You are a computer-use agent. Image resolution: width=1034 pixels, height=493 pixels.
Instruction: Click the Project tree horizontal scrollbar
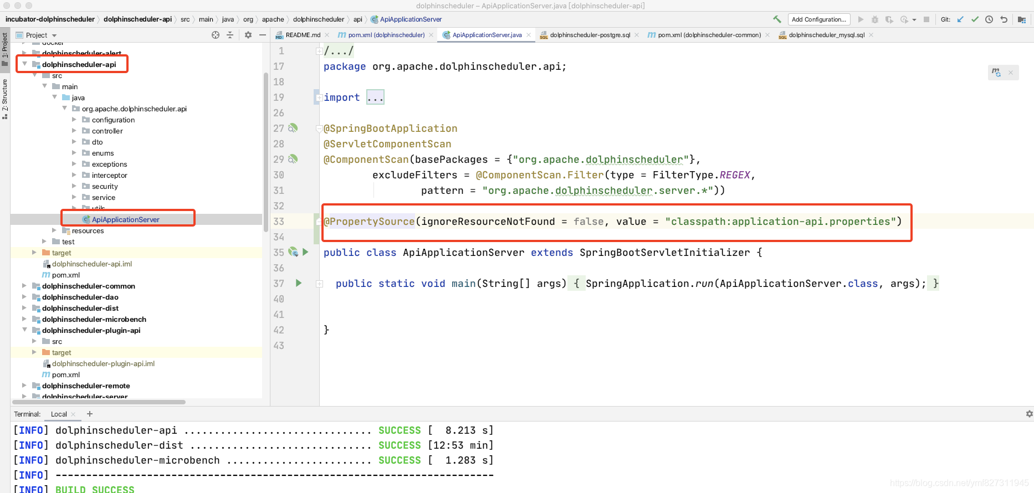click(x=98, y=402)
